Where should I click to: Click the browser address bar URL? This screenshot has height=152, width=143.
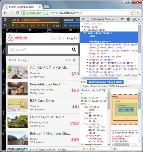[66, 13]
